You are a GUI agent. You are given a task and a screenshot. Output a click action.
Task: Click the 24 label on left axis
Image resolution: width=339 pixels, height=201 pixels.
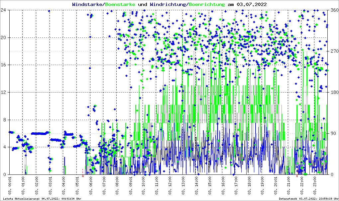pos(4,10)
